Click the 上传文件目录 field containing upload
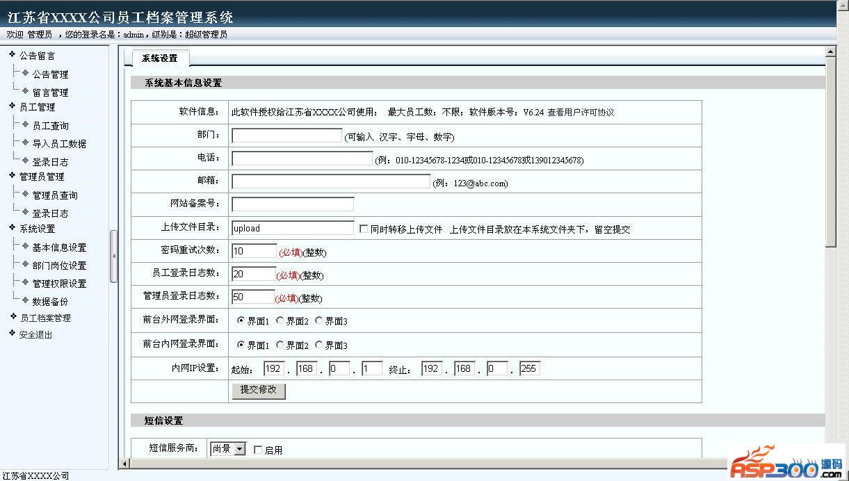Viewport: 849px width, 481px height. pos(293,228)
